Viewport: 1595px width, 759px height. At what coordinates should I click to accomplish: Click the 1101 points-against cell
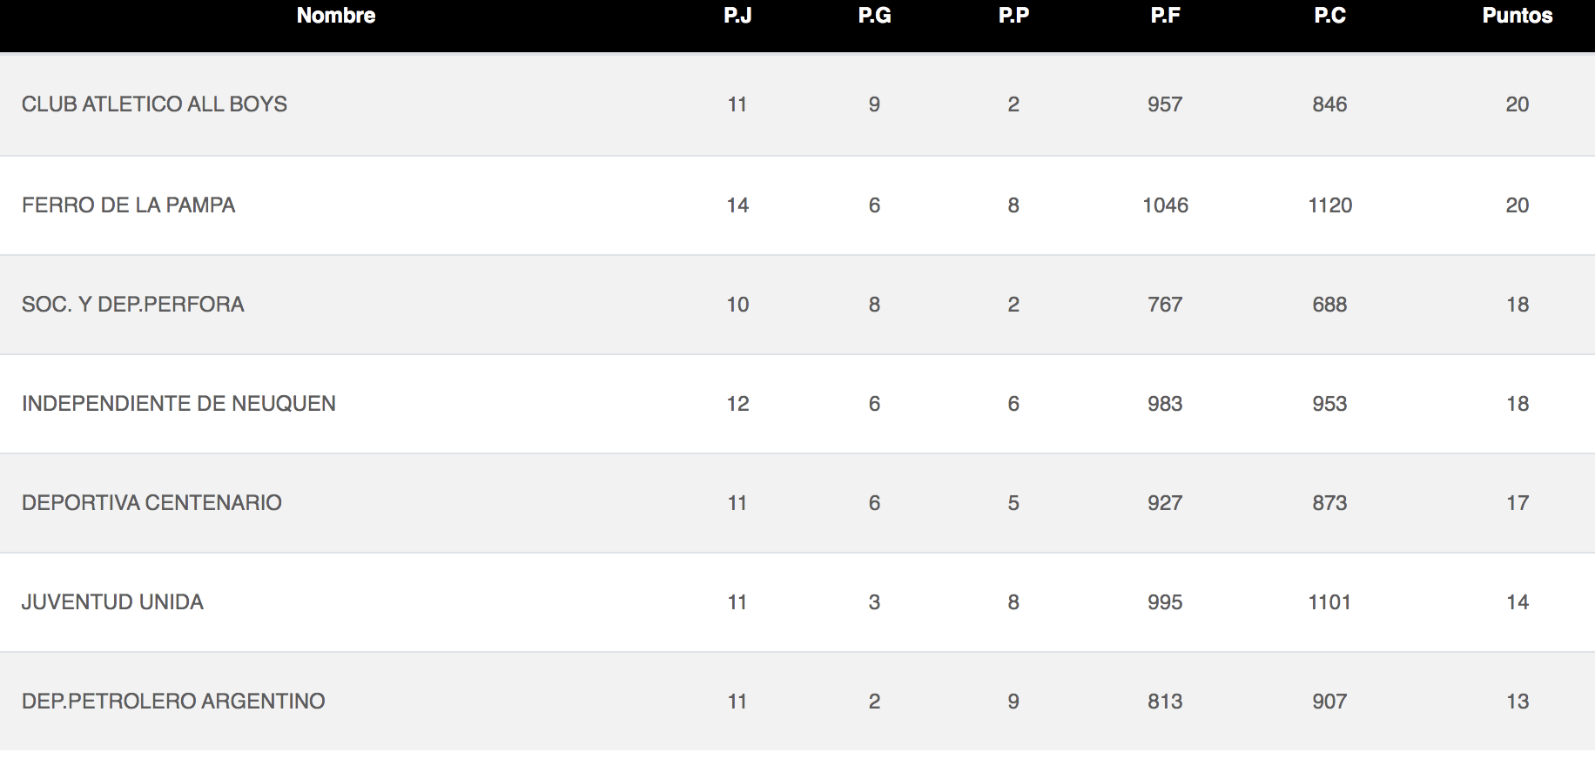[1329, 602]
